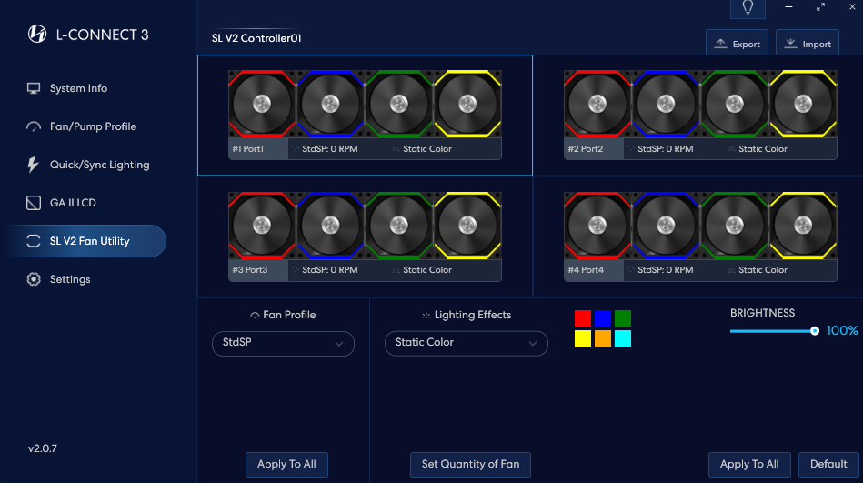Click the System Info monitor icon

click(x=34, y=88)
